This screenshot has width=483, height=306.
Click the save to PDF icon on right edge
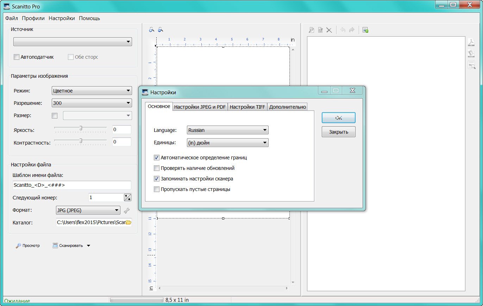471,43
